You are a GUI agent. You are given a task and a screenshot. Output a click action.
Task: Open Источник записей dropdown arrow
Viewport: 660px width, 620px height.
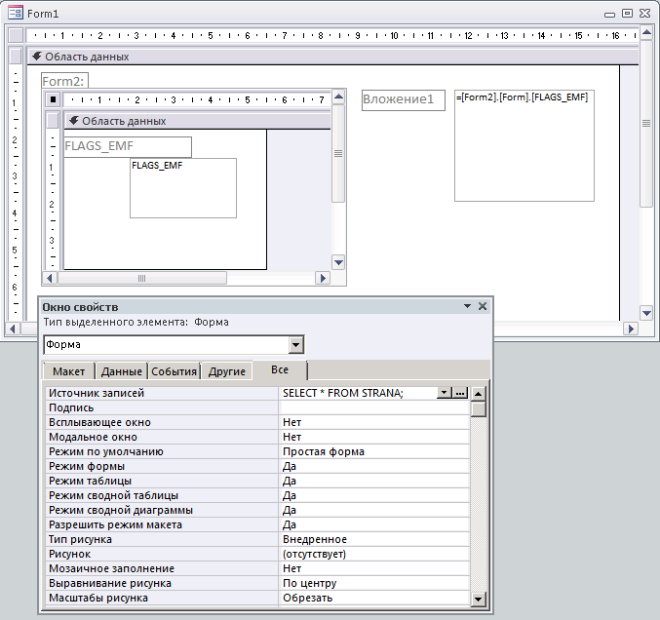pyautogui.click(x=444, y=393)
